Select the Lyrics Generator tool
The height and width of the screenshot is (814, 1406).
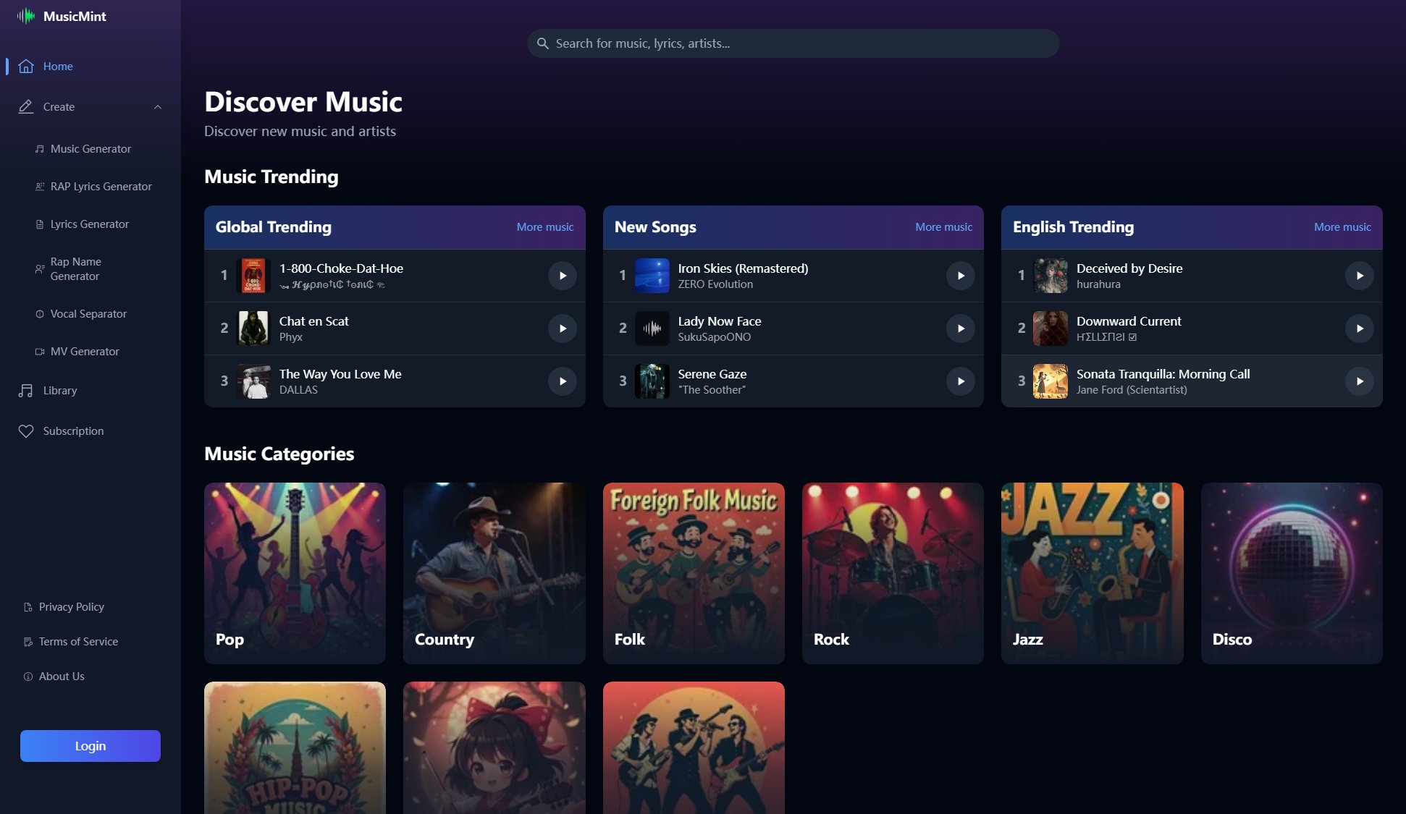pyautogui.click(x=91, y=224)
